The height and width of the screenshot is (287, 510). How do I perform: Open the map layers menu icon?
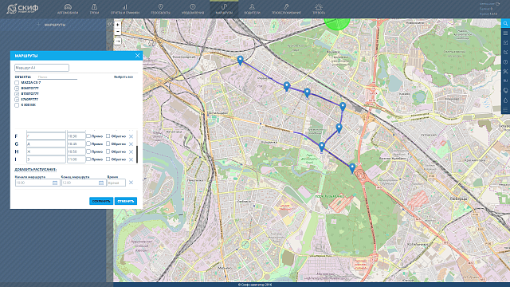pyautogui.click(x=505, y=33)
